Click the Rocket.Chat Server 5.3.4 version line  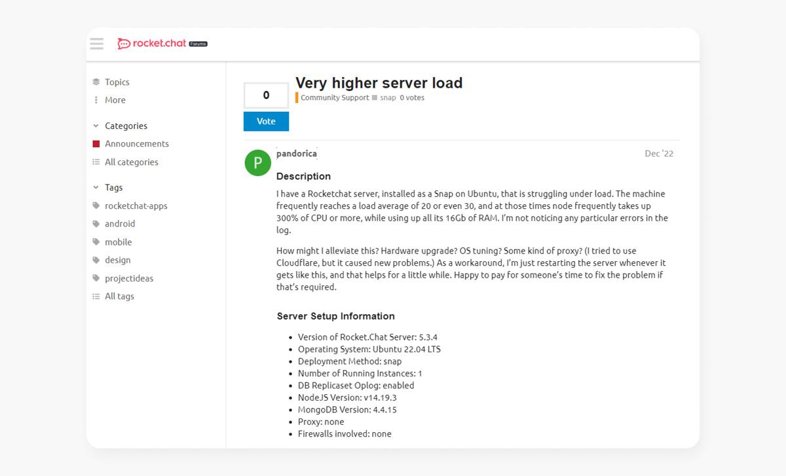(367, 337)
